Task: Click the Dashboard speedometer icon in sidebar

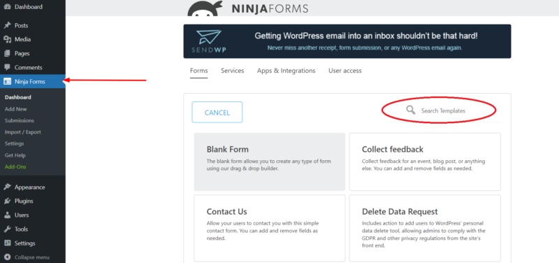Action: pyautogui.click(x=7, y=7)
